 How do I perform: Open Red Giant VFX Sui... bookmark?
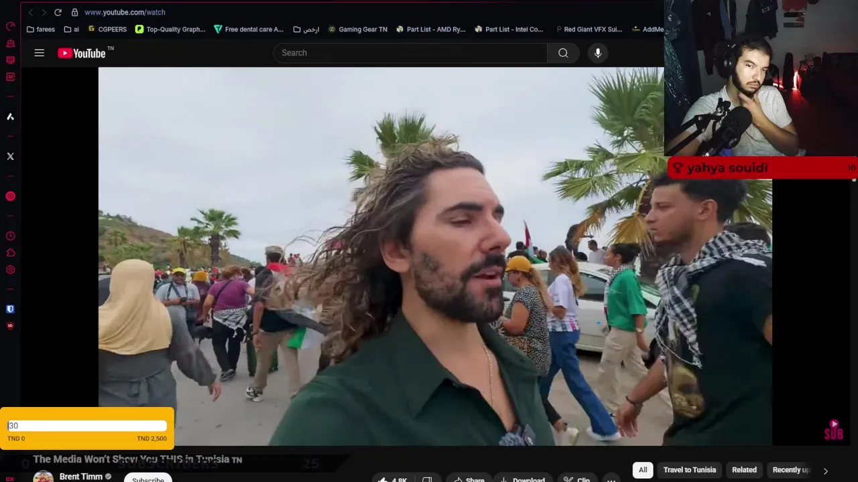coord(589,29)
